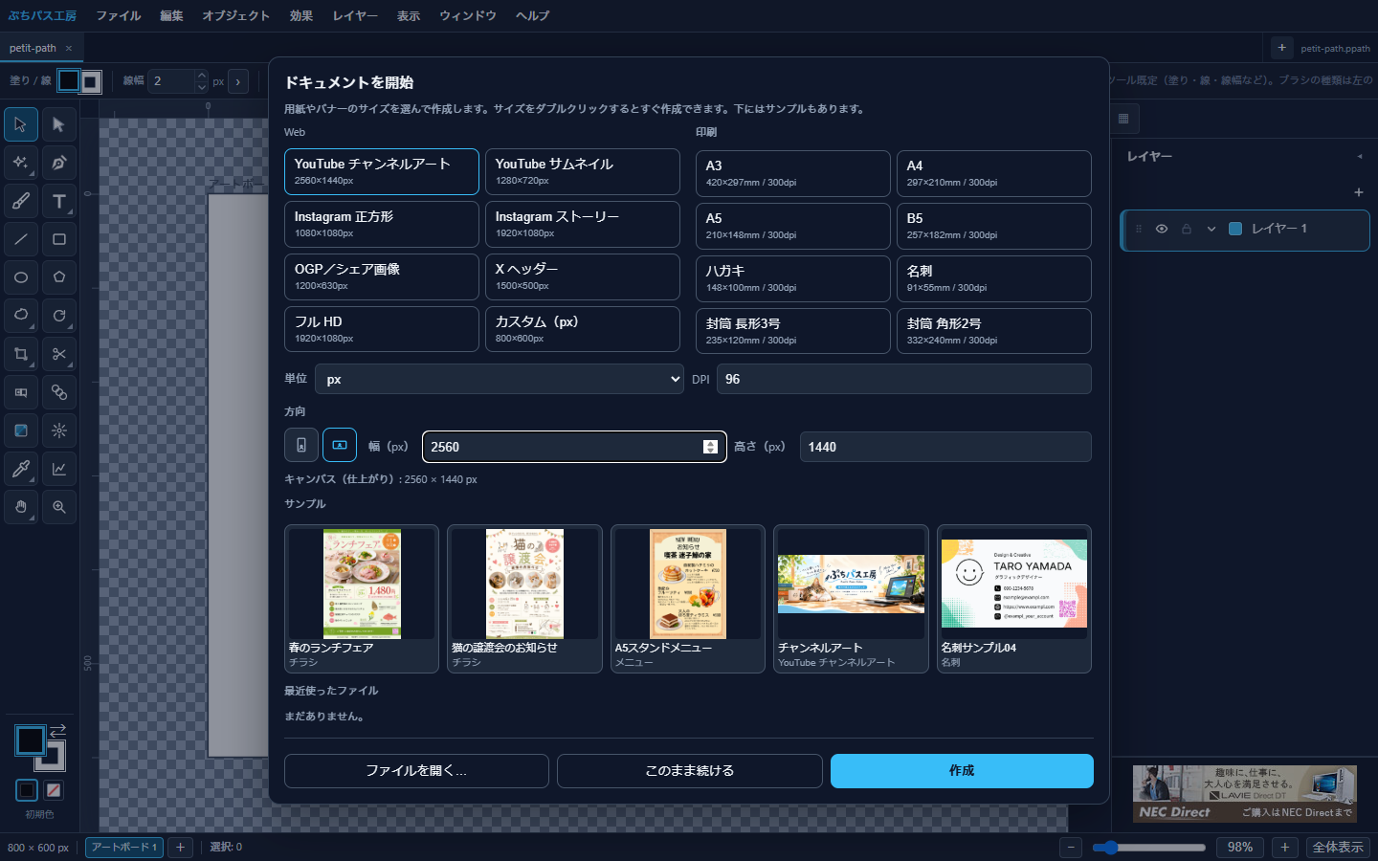
Task: Select the Rectangle shape tool
Action: coord(59,239)
